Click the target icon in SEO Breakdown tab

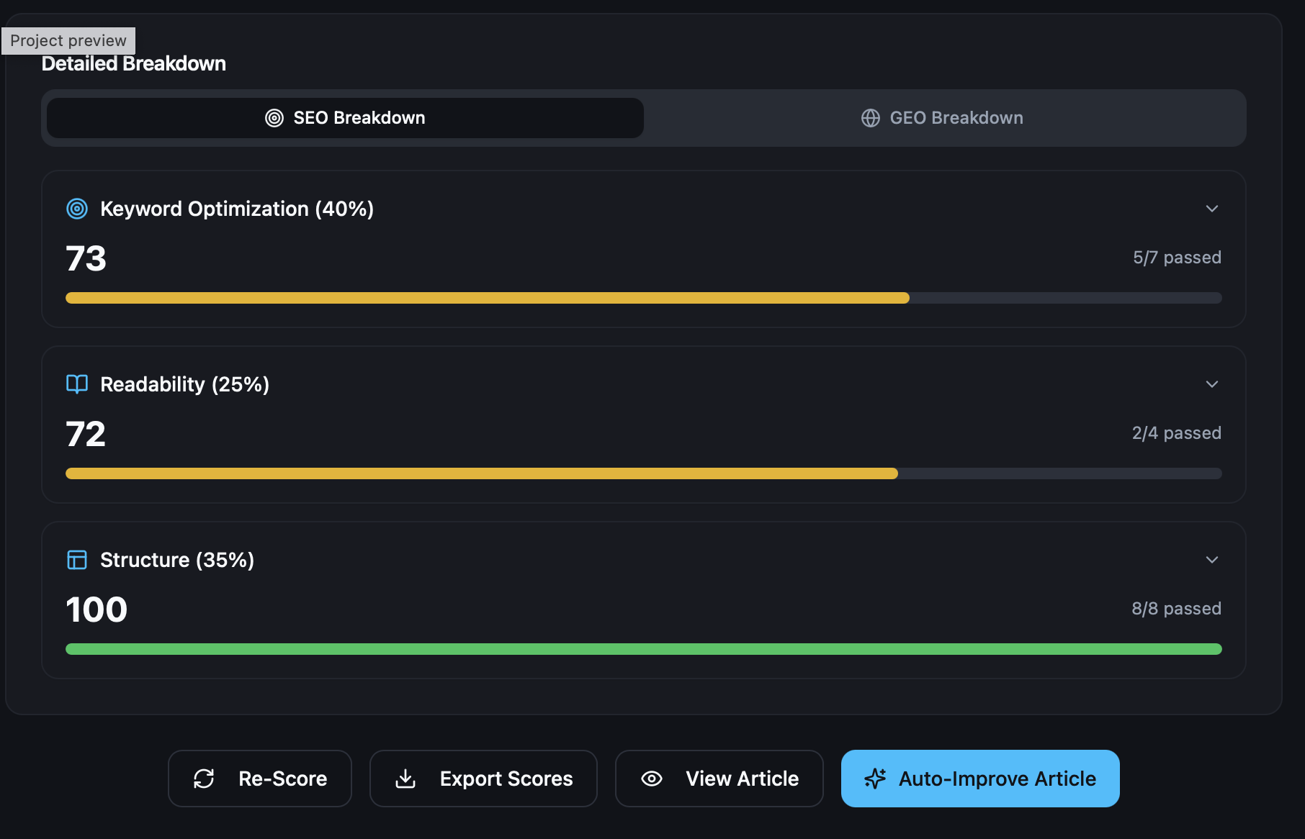coord(274,118)
